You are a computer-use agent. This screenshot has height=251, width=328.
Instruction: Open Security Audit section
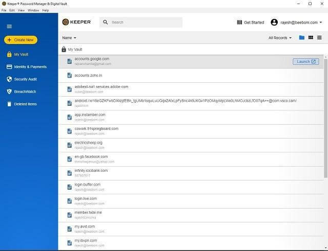click(22, 79)
